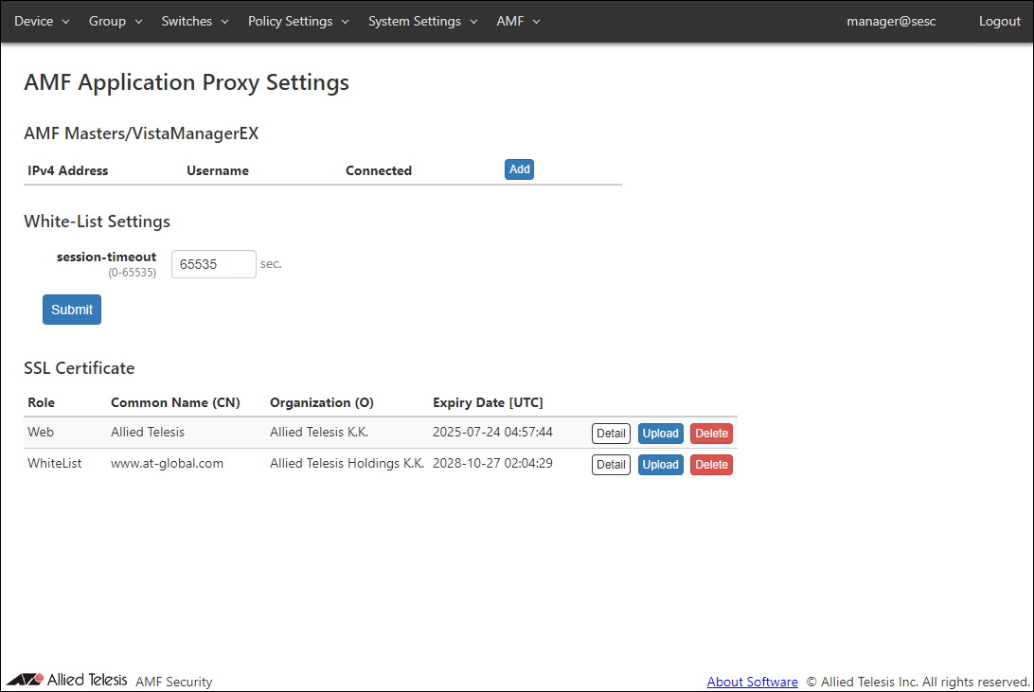
Task: Open the Switches dropdown
Action: [x=195, y=21]
